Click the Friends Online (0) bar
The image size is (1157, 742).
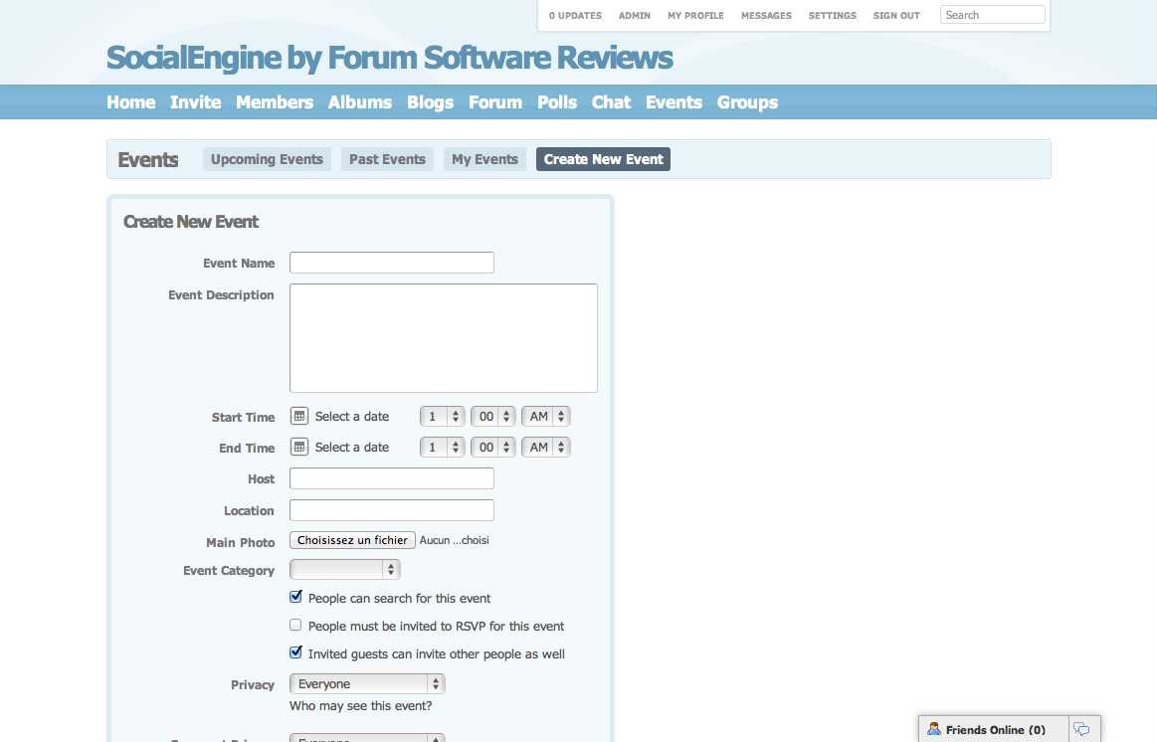(x=994, y=729)
